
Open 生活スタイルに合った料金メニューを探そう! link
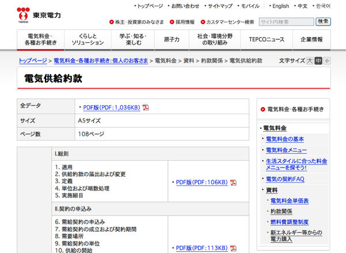pyautogui.click(x=296, y=165)
